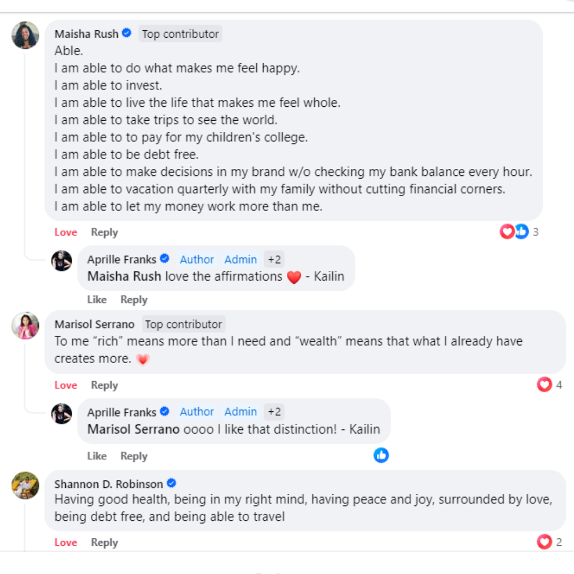Screen dimensions: 574x574
Task: Open heart reaction on Marisol Serrano's comment
Action: tap(544, 384)
